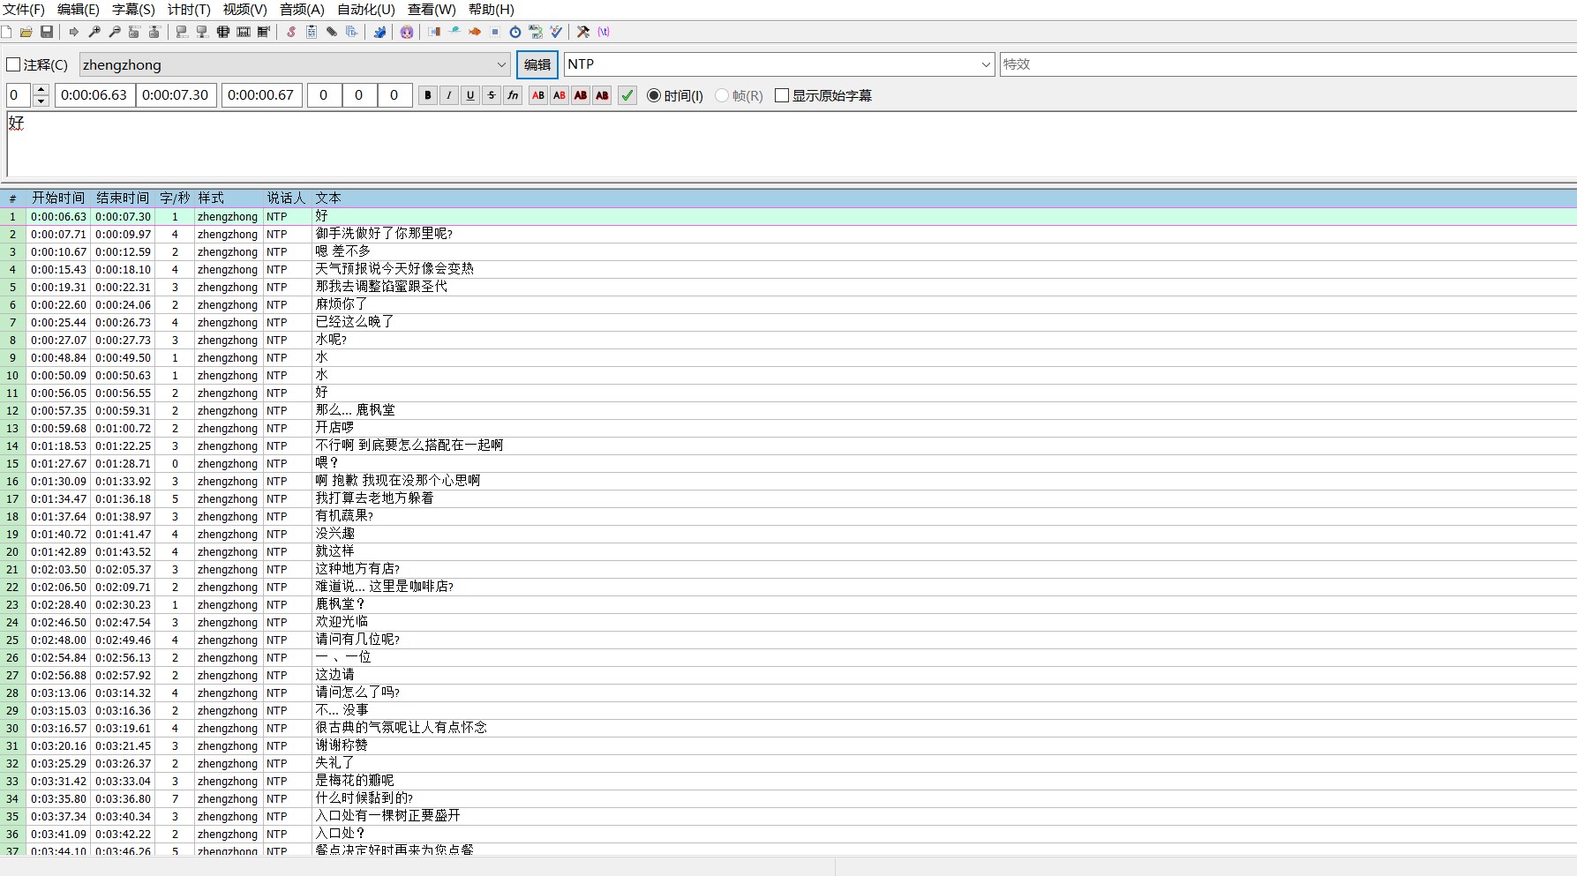1577x876 pixels.
Task: Click the 特效 effect input field
Action: 1288,64
